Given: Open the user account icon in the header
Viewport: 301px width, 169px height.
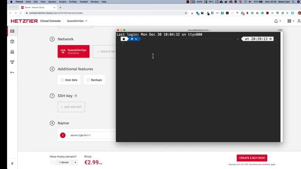Looking at the screenshot, I should click(299, 21).
